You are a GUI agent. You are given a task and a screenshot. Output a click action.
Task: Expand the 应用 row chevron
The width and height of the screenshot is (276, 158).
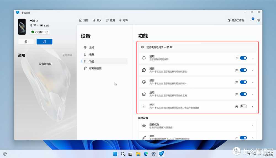pyautogui.click(x=253, y=94)
